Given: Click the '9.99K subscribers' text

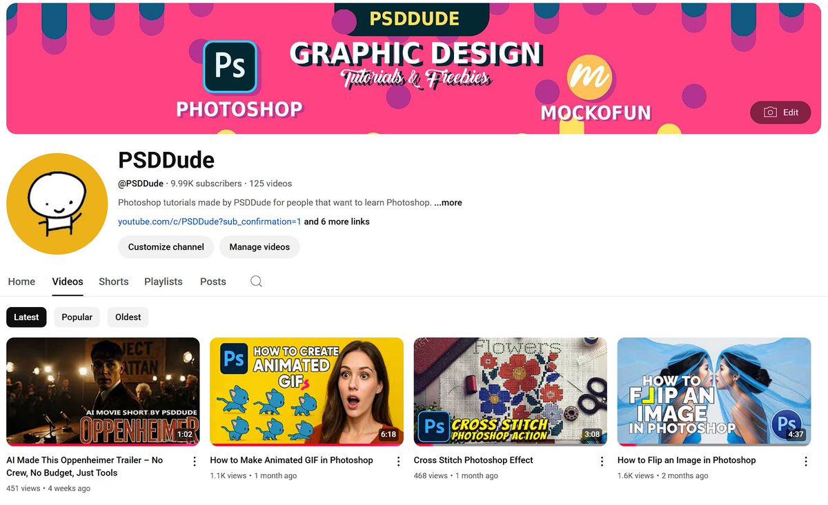Looking at the screenshot, I should pyautogui.click(x=206, y=184).
